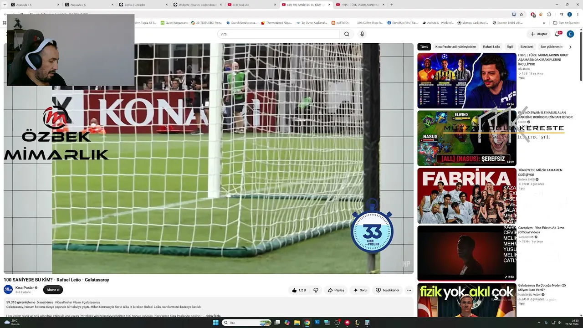Open the calculator app in the taskbar
Image resolution: width=583 pixels, height=328 pixels.
[x=367, y=323]
